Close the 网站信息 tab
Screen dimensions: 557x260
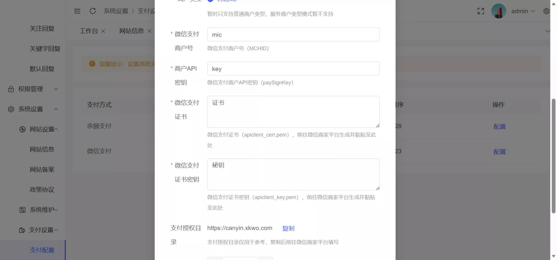tap(149, 31)
